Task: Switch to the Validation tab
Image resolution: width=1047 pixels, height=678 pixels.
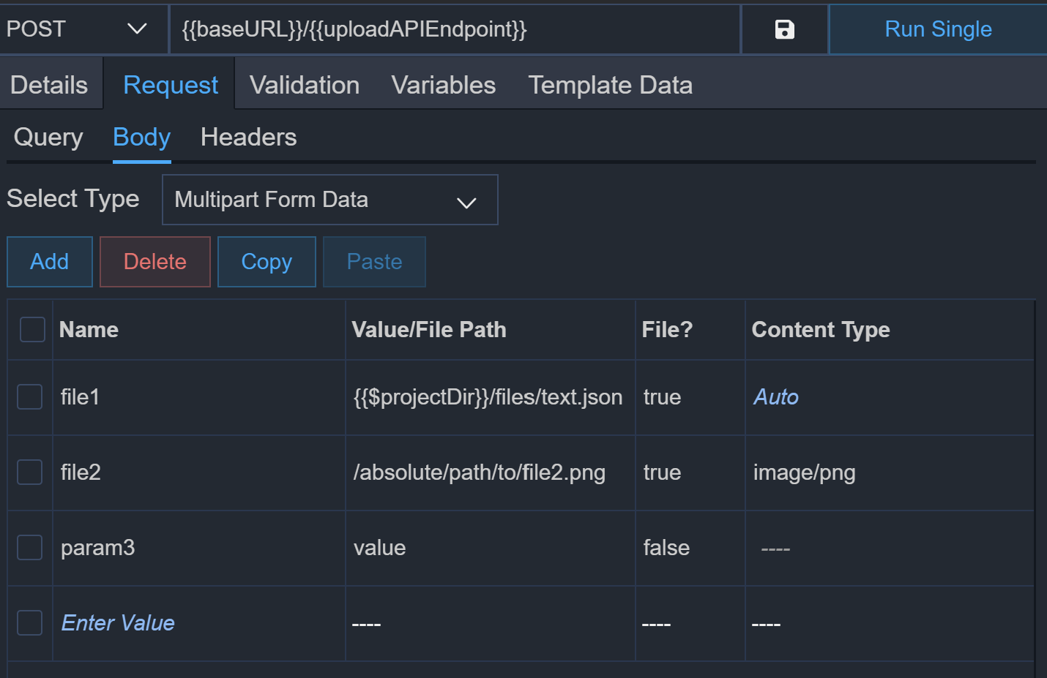Action: tap(304, 84)
